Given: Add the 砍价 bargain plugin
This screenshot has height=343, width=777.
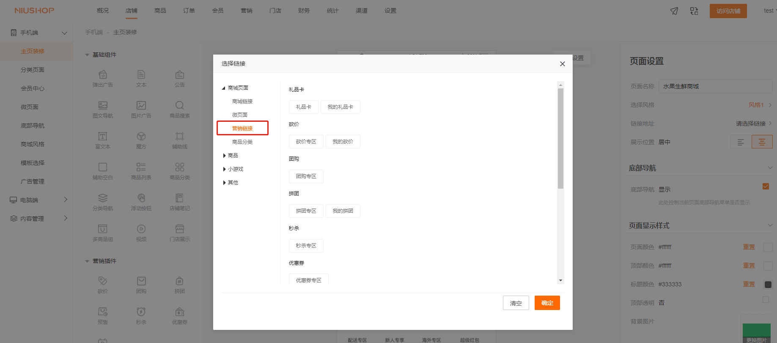Looking at the screenshot, I should pyautogui.click(x=103, y=285).
